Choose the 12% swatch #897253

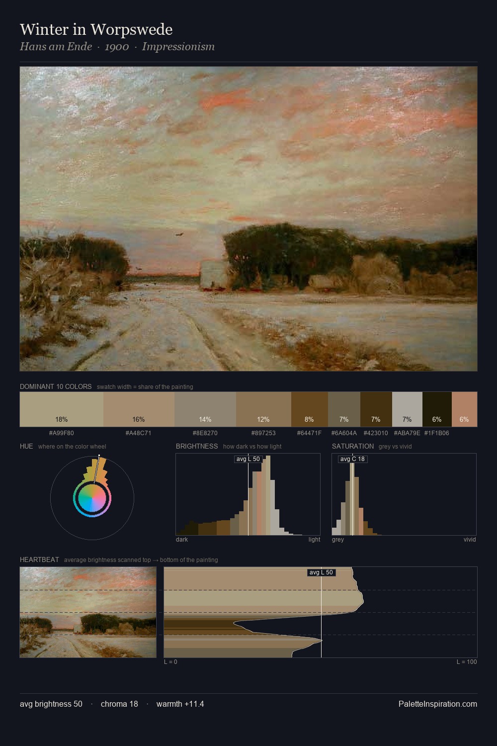(263, 409)
